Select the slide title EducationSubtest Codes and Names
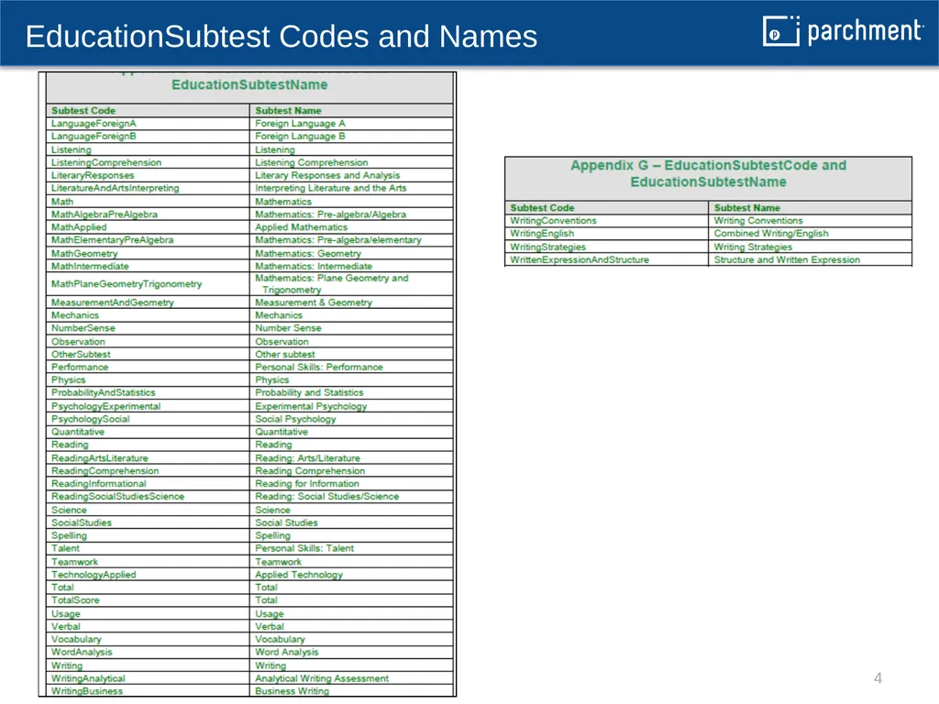This screenshot has width=939, height=704. 282,37
